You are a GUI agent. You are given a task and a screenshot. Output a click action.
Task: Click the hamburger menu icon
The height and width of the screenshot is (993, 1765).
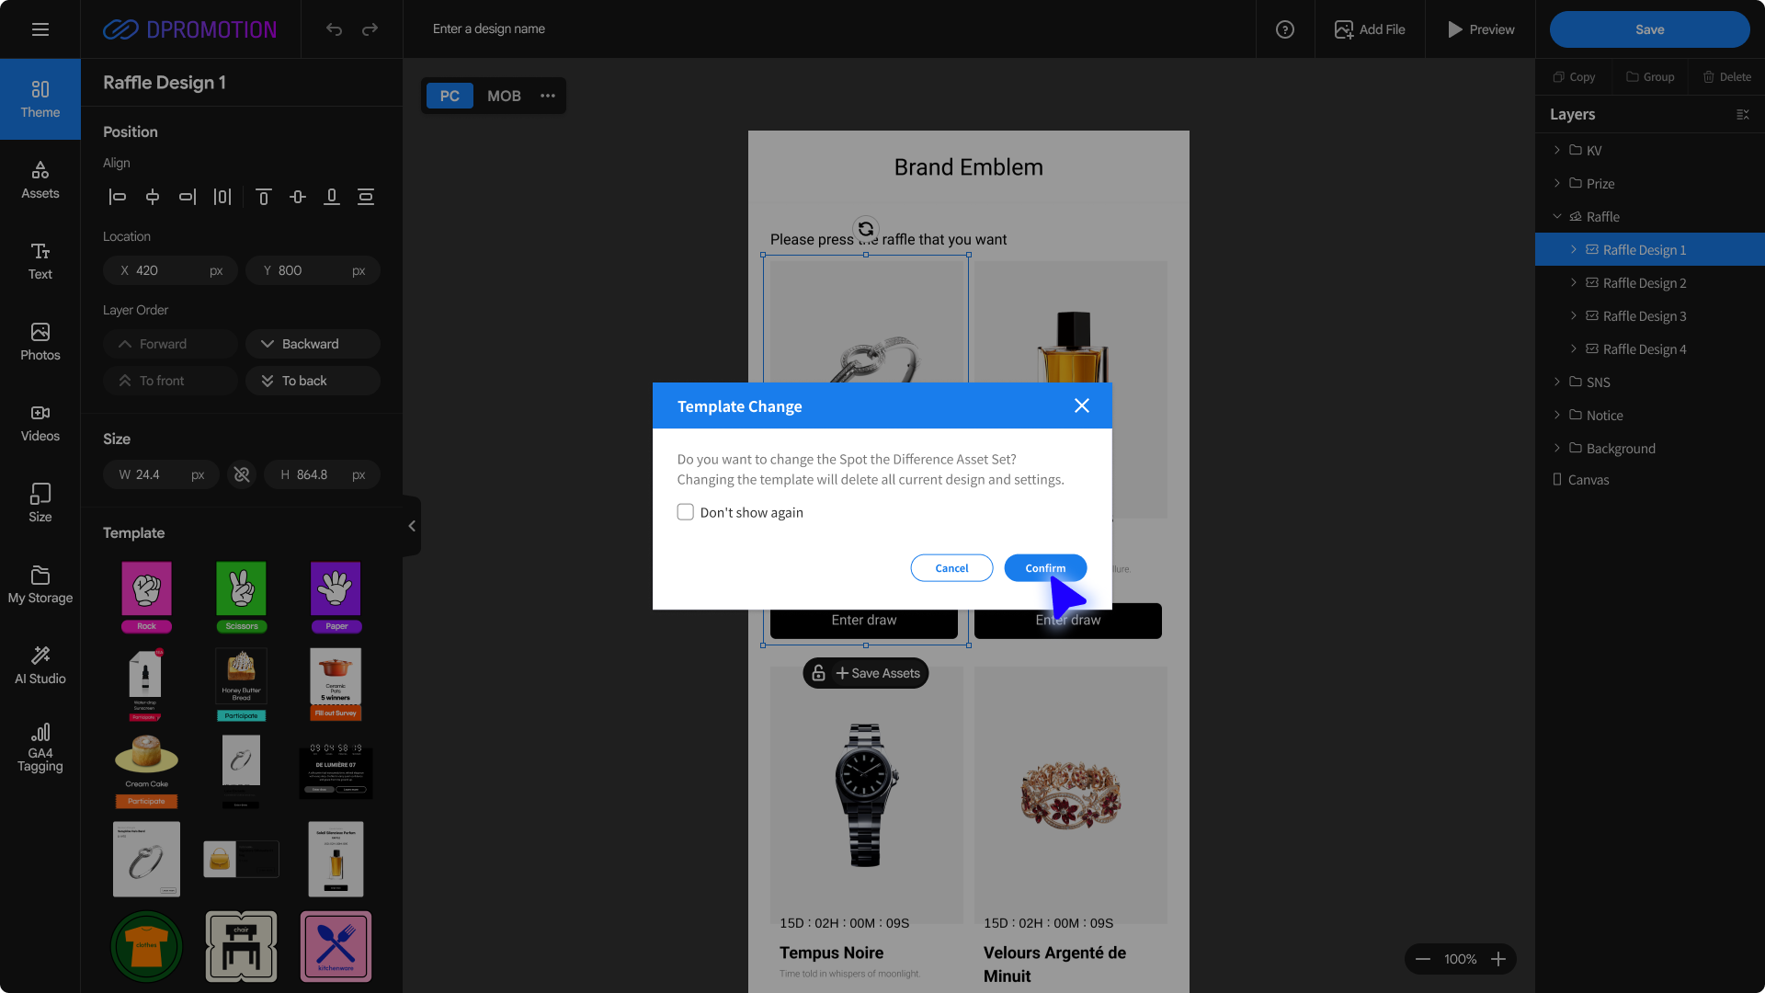click(40, 29)
